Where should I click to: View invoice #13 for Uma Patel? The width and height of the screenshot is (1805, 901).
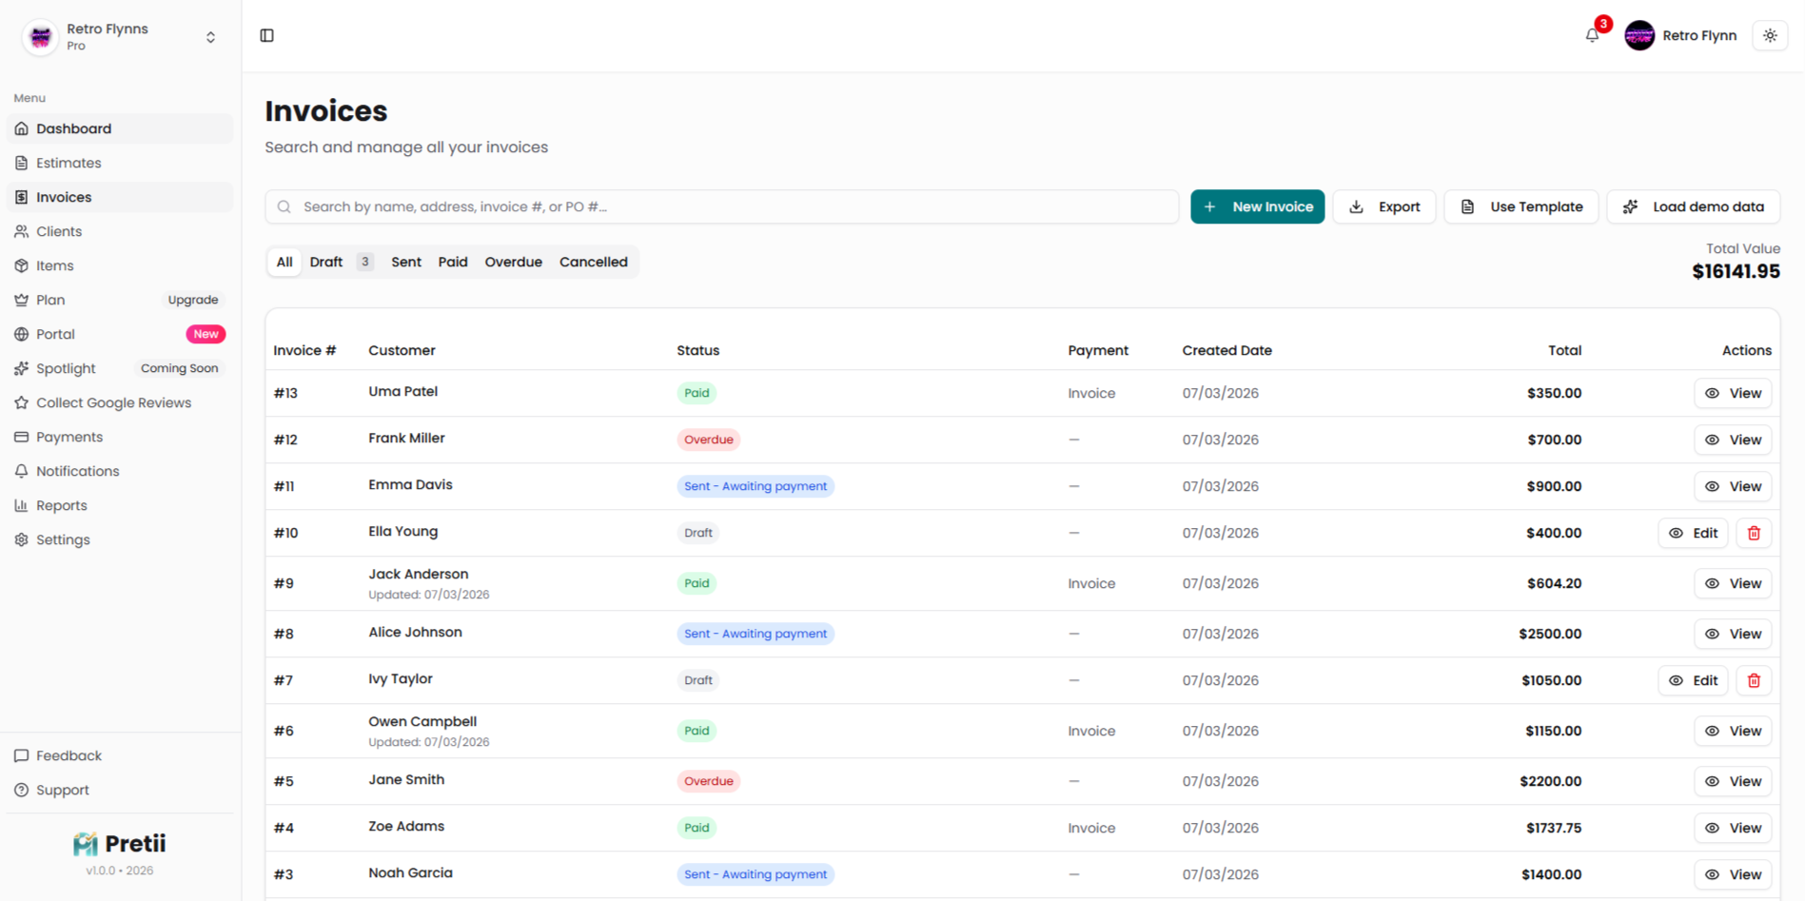1733,393
